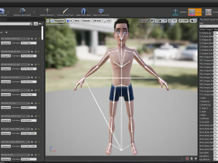Open the Textures dropdown for Std_Tongue slot

pos(6,43)
